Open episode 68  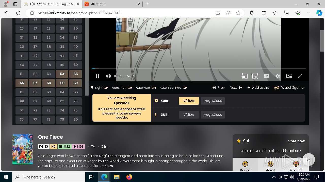tap(48, 101)
